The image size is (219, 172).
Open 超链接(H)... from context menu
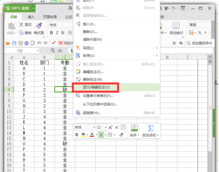pyautogui.click(x=116, y=113)
